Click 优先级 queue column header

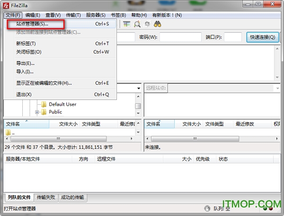(x=204, y=159)
